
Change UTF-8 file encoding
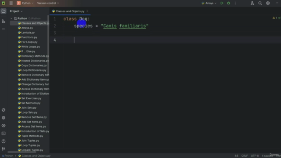[255, 156]
